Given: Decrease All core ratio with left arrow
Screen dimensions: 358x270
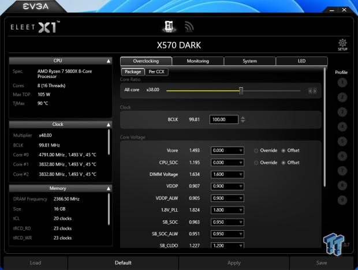Looking at the screenshot, I should 310,91.
